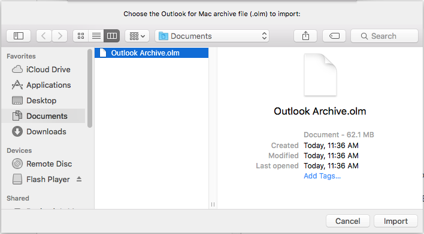This screenshot has width=424, height=234.
Task: Click the Downloads arrow icon
Action: point(17,131)
